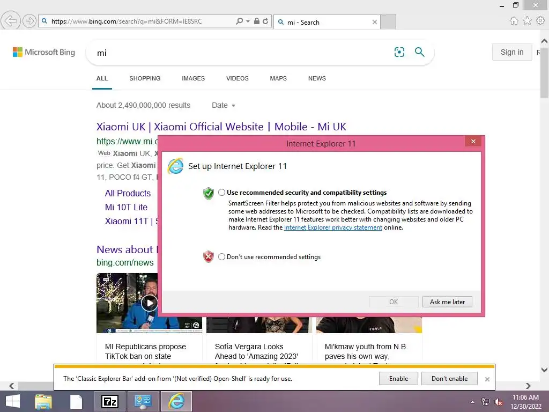This screenshot has height=412, width=549.
Task: Open 'Sofía Vergara Looks Ahead' article
Action: 256,351
